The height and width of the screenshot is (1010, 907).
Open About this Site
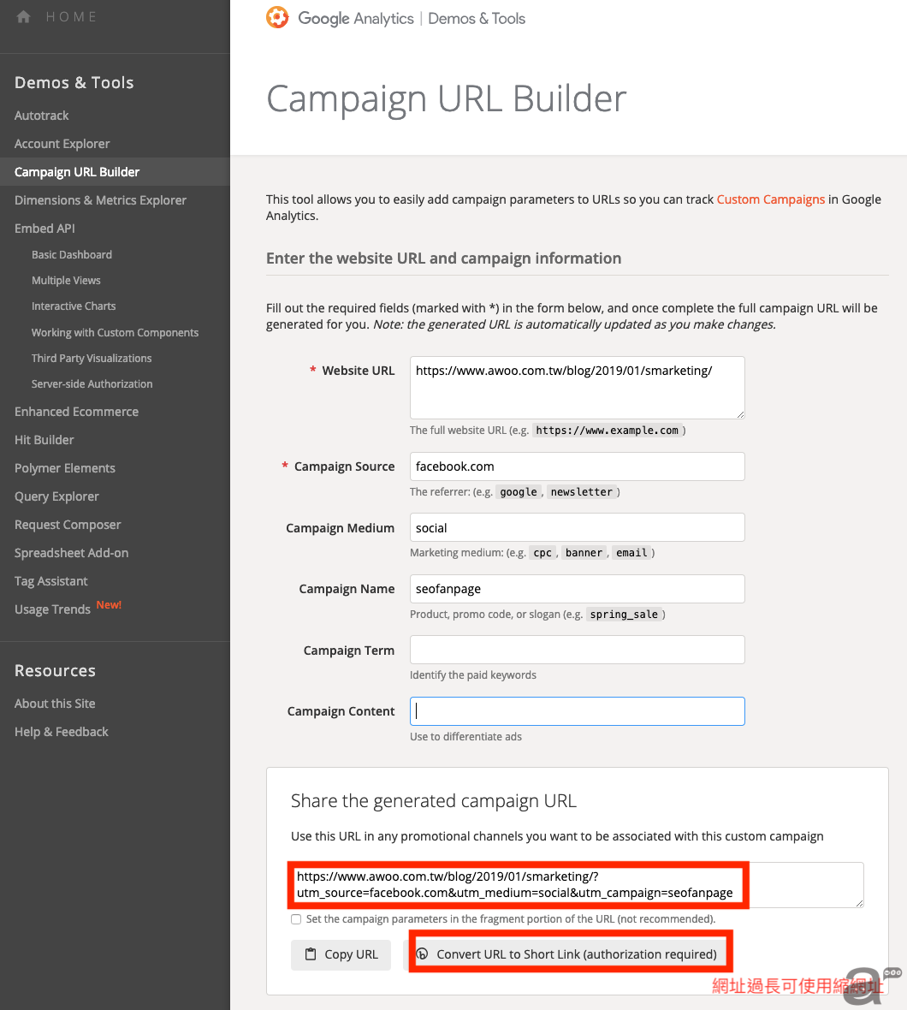55,704
